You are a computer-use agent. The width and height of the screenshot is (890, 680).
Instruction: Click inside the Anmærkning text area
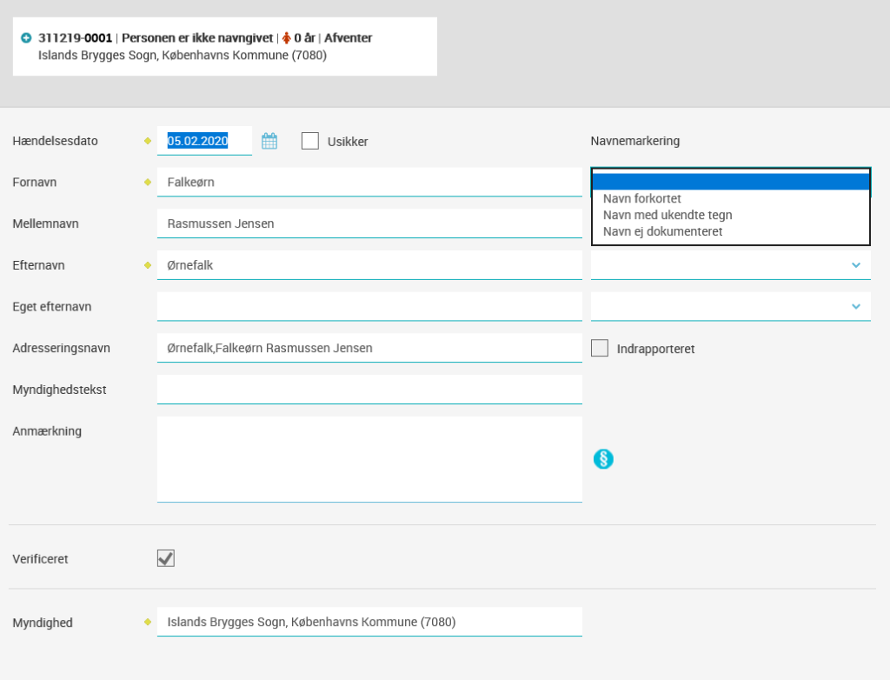369,460
